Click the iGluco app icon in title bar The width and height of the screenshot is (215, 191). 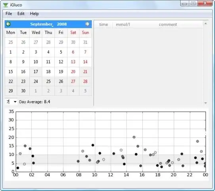pos(6,5)
